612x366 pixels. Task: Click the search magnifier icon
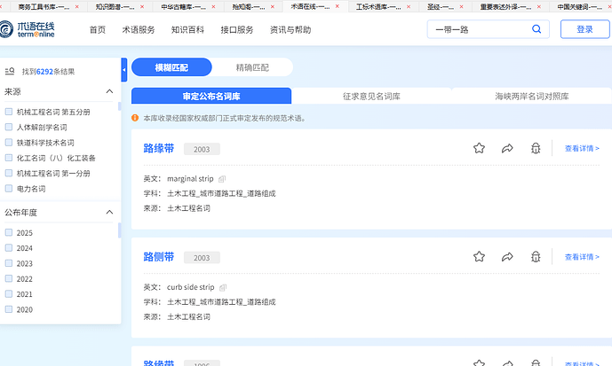536,29
